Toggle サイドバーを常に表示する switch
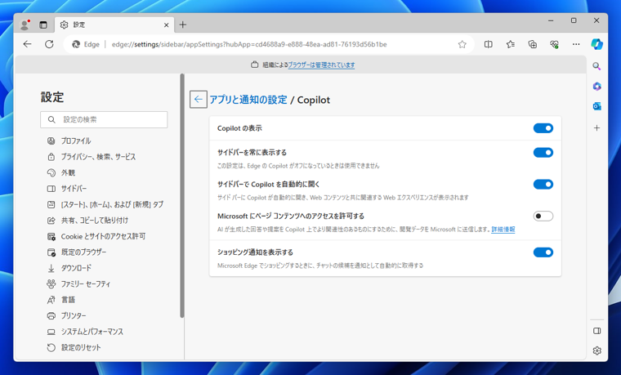 [543, 153]
